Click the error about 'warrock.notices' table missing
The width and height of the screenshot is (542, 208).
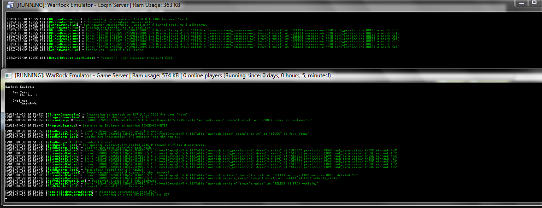click(x=223, y=175)
